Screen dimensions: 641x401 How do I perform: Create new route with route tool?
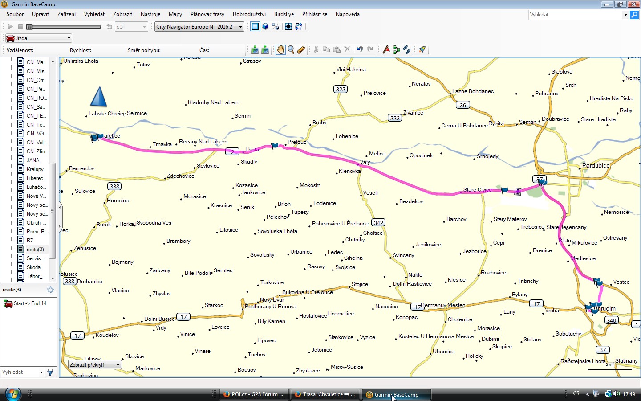pyautogui.click(x=396, y=49)
